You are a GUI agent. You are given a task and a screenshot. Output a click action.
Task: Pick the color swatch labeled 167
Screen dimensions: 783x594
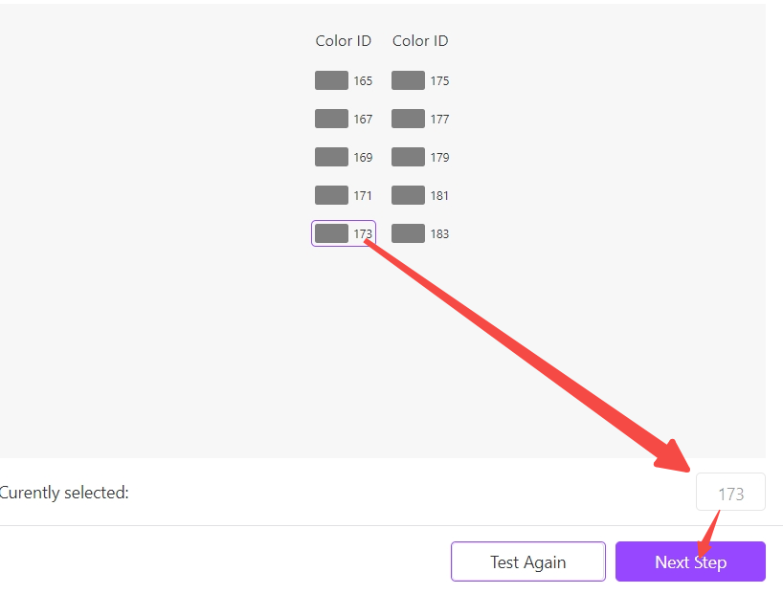coord(331,119)
